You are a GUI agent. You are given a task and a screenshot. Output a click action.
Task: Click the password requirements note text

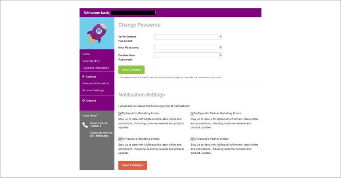point(170,77)
